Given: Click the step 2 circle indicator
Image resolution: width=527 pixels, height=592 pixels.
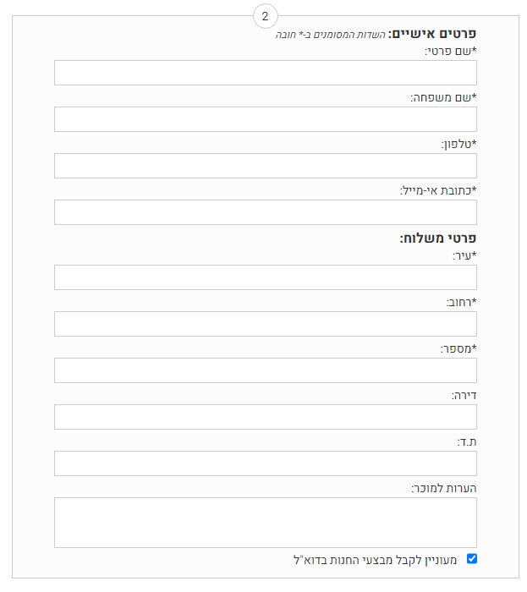Looking at the screenshot, I should point(266,16).
